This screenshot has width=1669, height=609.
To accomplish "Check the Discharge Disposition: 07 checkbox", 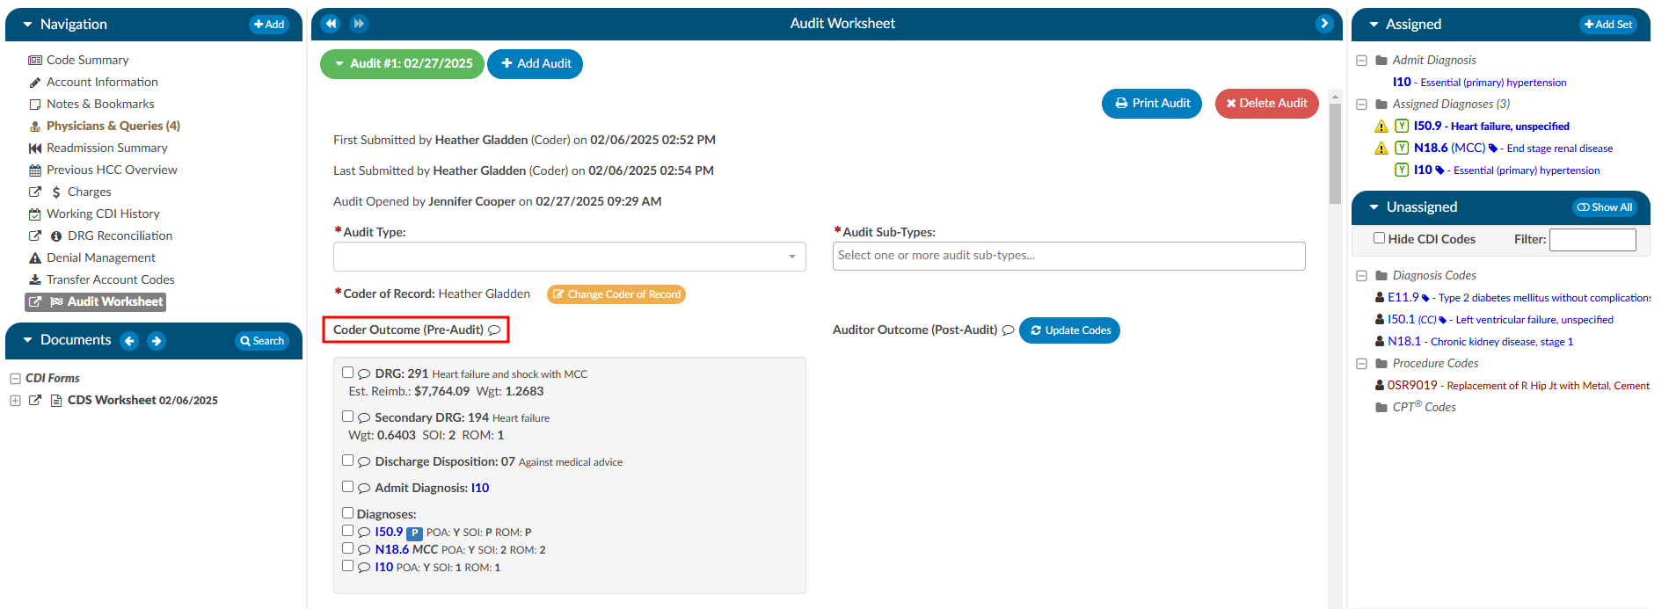I will 347,460.
